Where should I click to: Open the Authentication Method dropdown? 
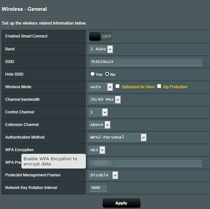(118, 138)
